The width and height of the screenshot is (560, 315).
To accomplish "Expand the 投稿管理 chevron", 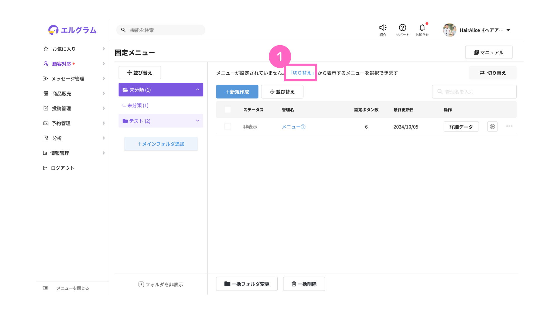I will 104,108.
